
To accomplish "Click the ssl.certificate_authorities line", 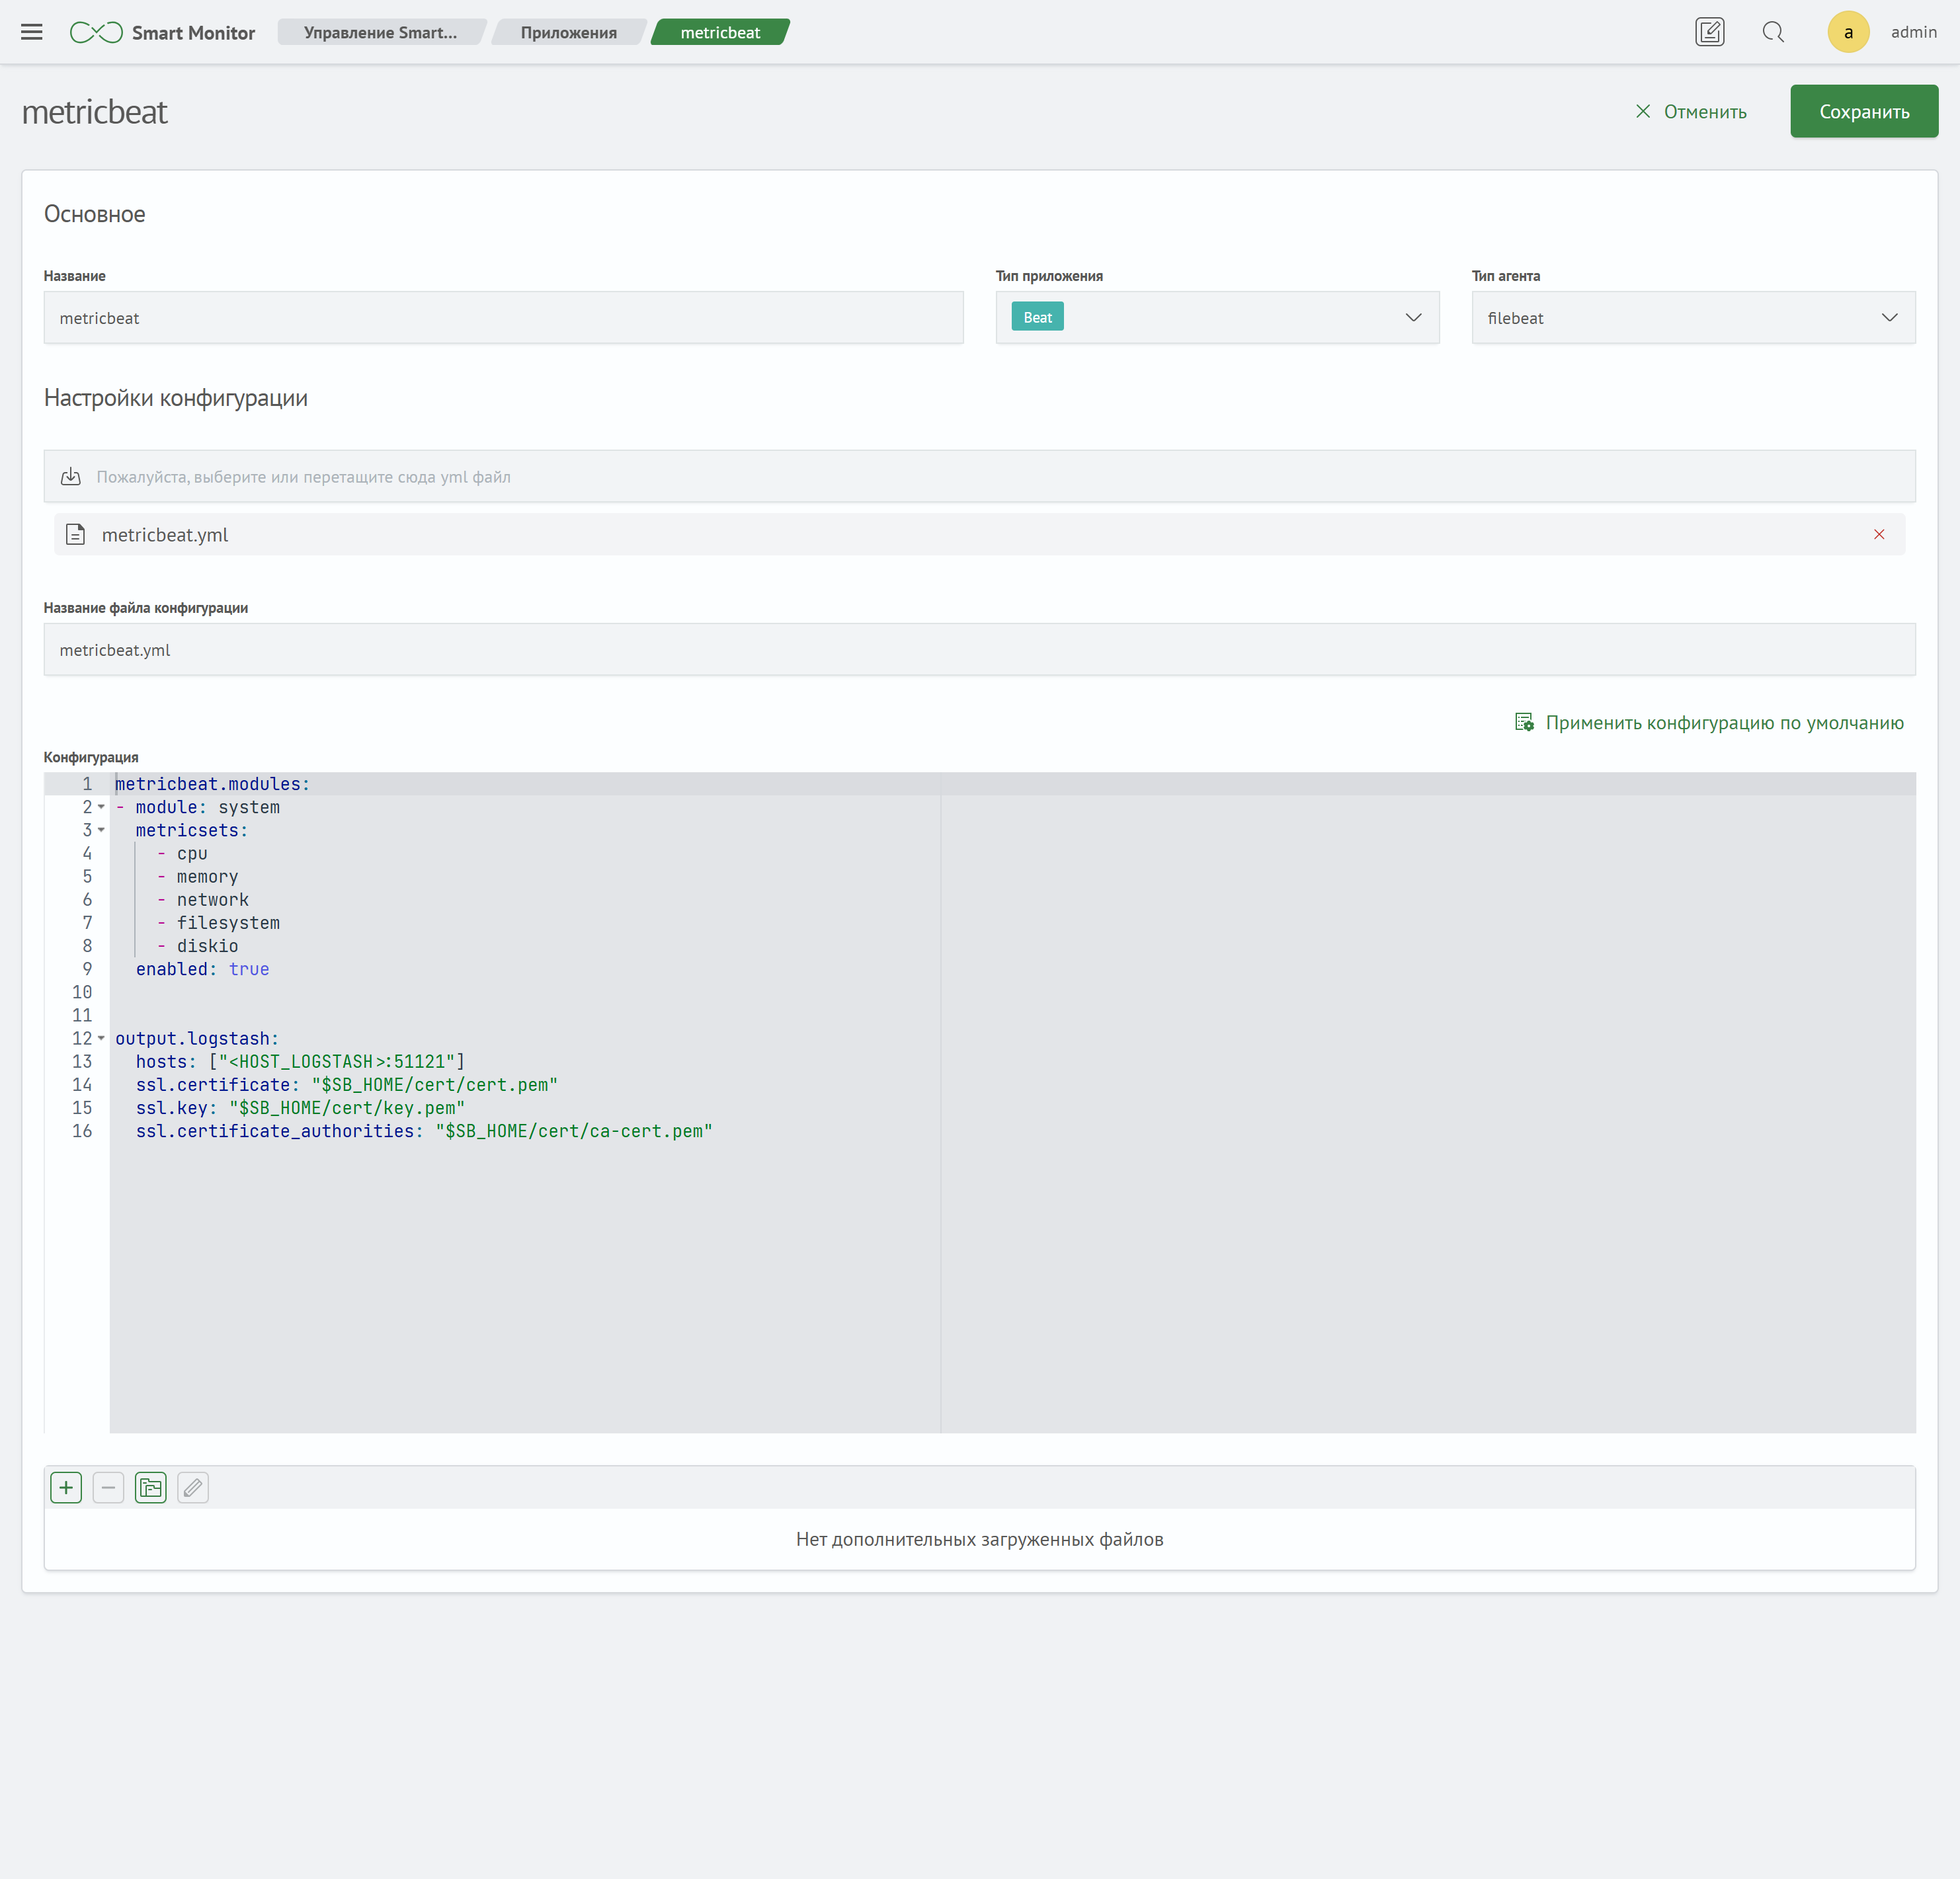I will tap(424, 1130).
